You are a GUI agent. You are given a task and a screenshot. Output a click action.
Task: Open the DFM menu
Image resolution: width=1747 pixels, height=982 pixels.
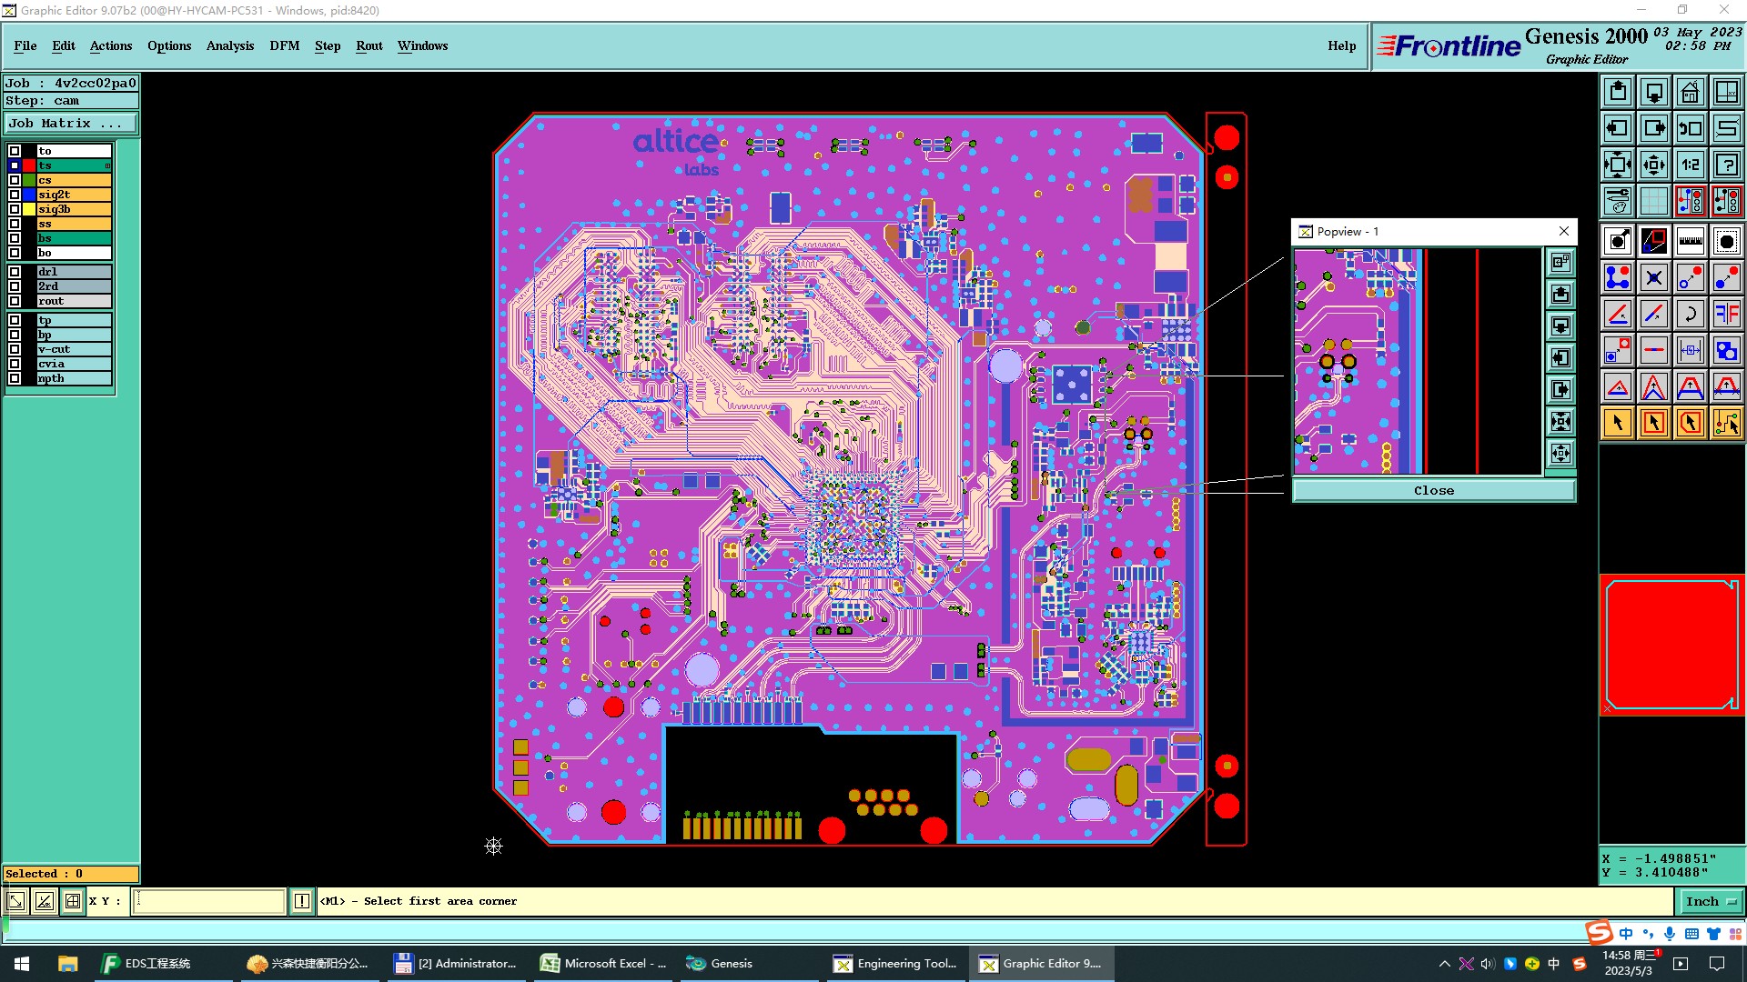(284, 45)
